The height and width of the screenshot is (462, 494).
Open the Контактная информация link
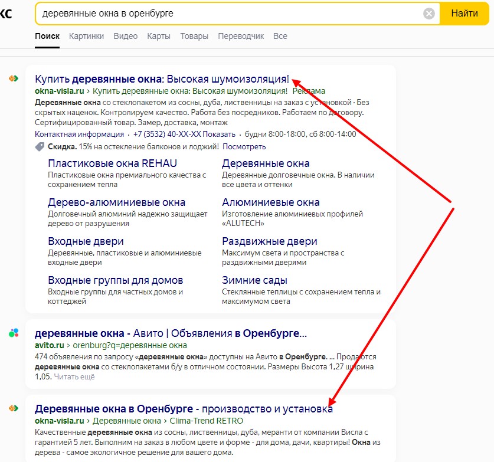79,134
